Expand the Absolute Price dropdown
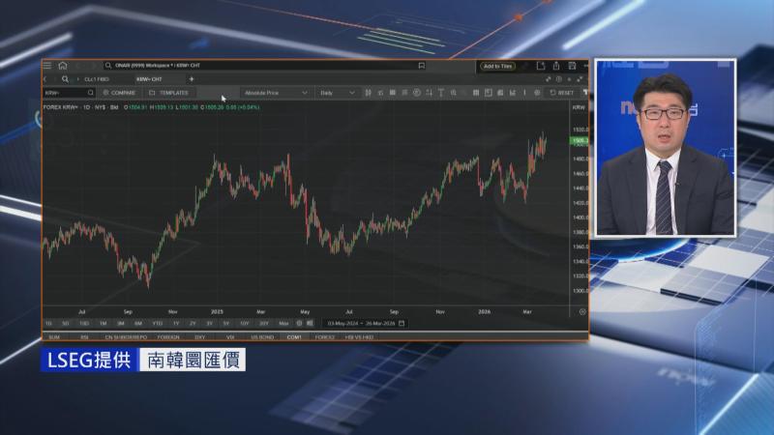 tap(276, 93)
